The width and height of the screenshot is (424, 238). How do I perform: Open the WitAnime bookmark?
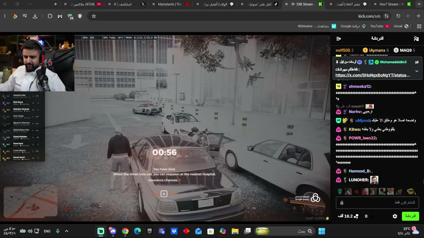coord(317,26)
